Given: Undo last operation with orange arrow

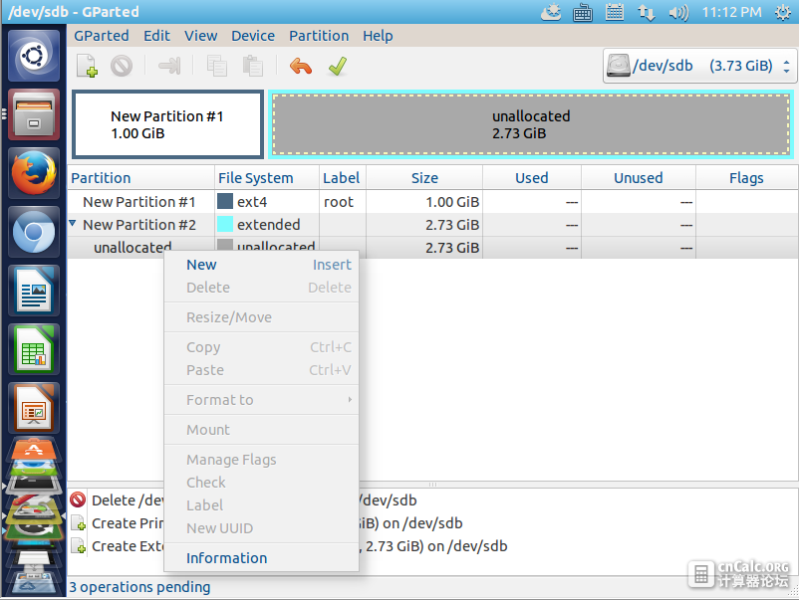Looking at the screenshot, I should [x=301, y=66].
